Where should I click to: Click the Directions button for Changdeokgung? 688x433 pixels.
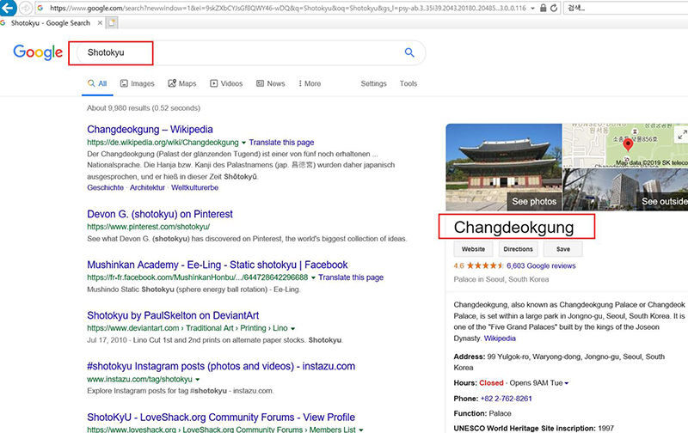pyautogui.click(x=518, y=249)
